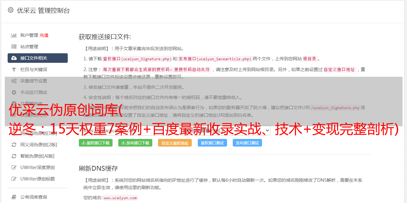The width and height of the screenshot is (407, 203).
Task: Open 同义词伪原创[2版] page
Action: click(x=38, y=145)
